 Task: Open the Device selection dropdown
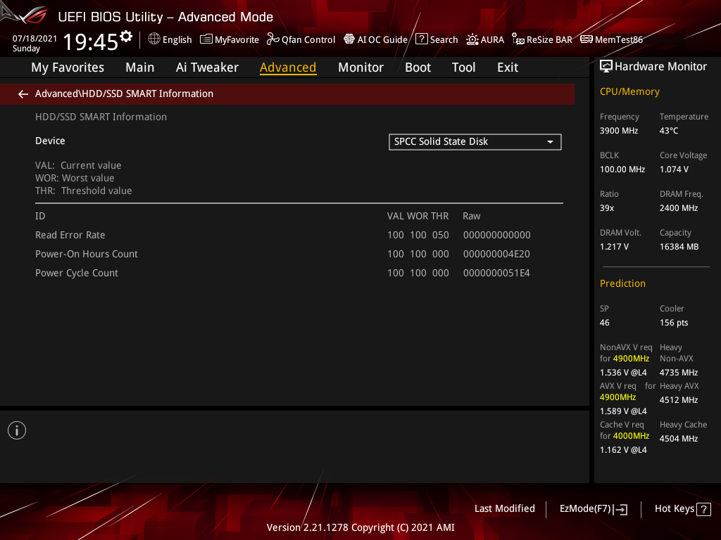tap(551, 141)
